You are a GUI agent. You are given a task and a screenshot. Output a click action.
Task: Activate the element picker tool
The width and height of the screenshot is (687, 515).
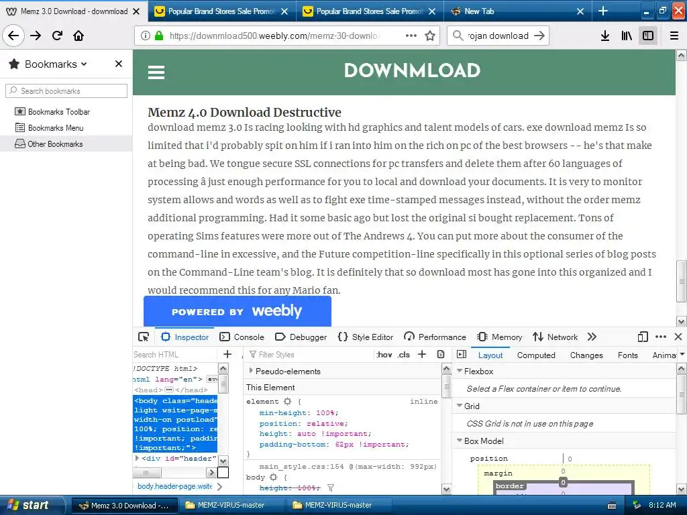click(x=144, y=337)
